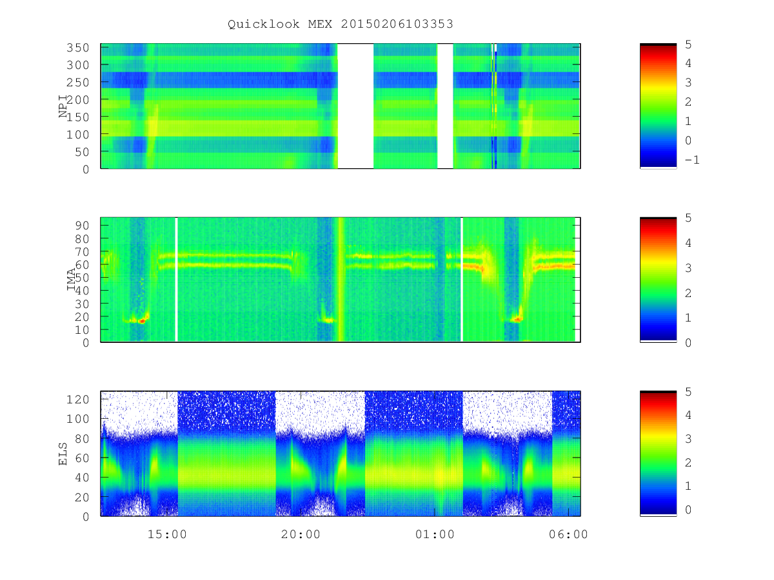Click the 01:00 time tick label

(435, 534)
